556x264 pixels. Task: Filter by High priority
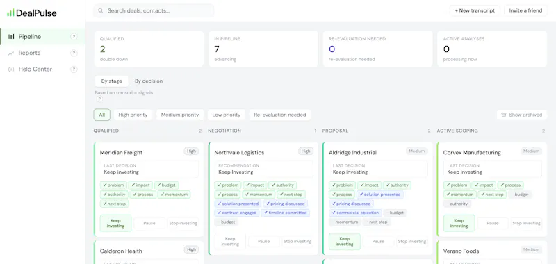tap(133, 115)
